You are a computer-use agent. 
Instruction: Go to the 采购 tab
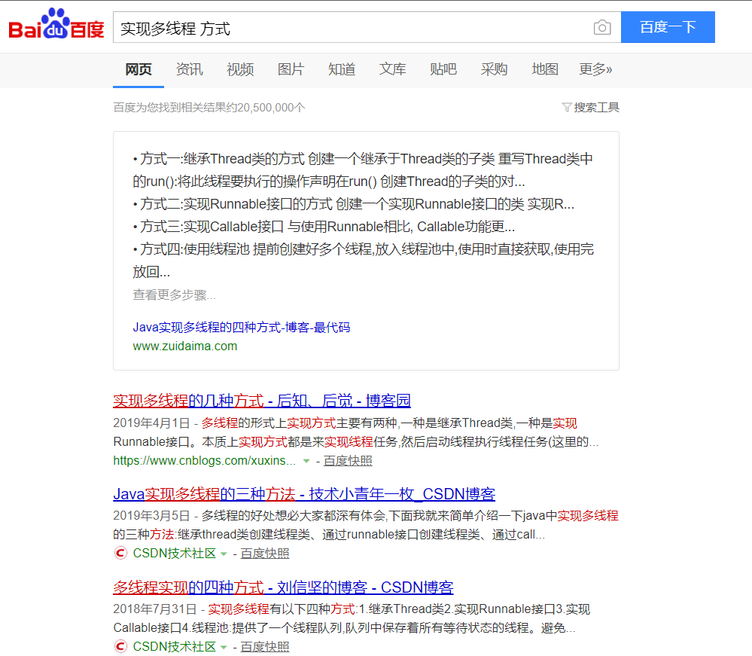click(x=494, y=69)
